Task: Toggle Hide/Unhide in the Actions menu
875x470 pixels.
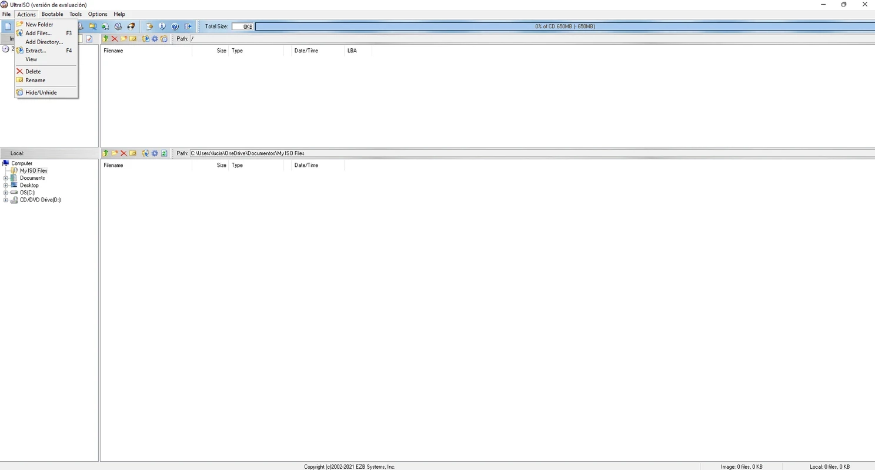Action: 41,92
